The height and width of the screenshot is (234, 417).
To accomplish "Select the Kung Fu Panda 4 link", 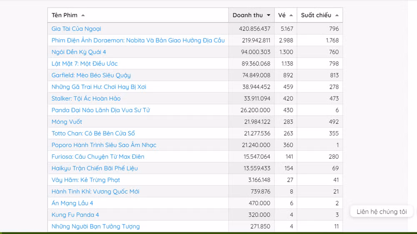I will point(75,215).
